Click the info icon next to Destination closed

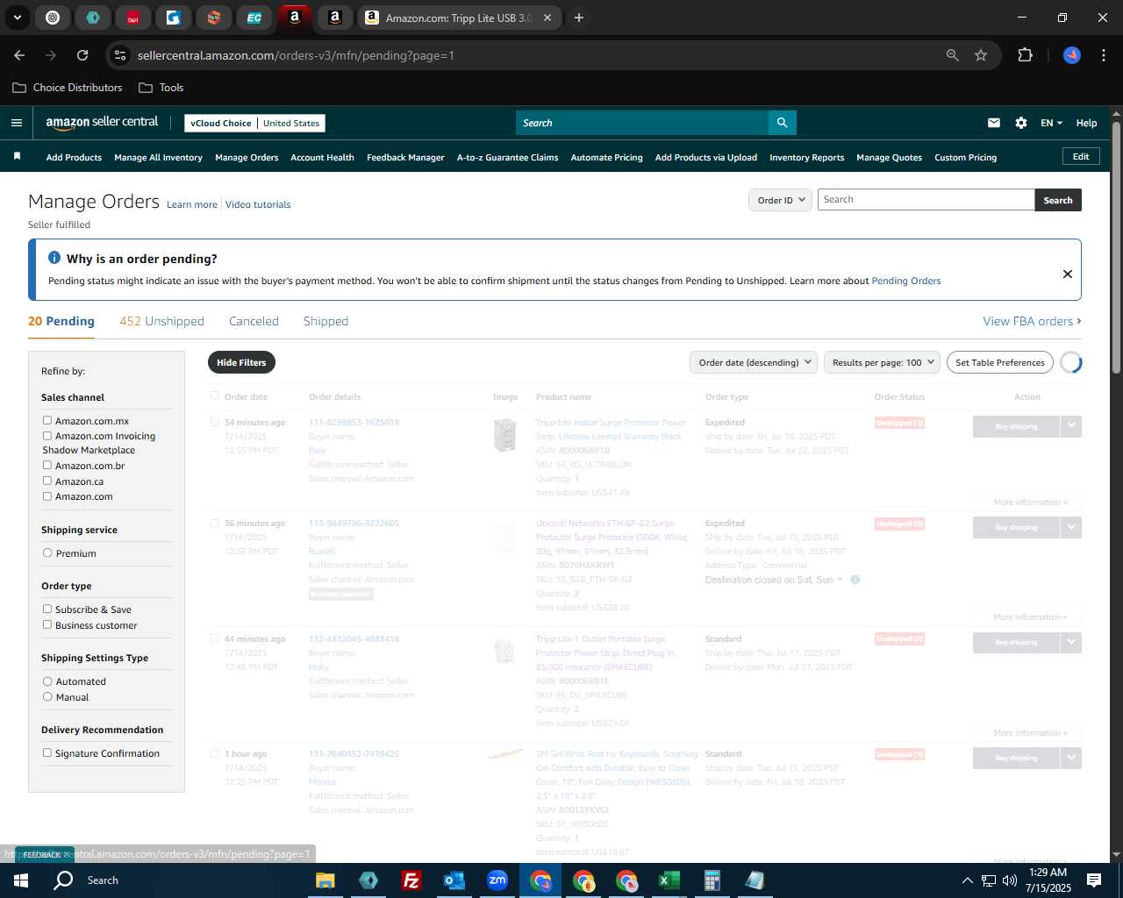pyautogui.click(x=855, y=580)
